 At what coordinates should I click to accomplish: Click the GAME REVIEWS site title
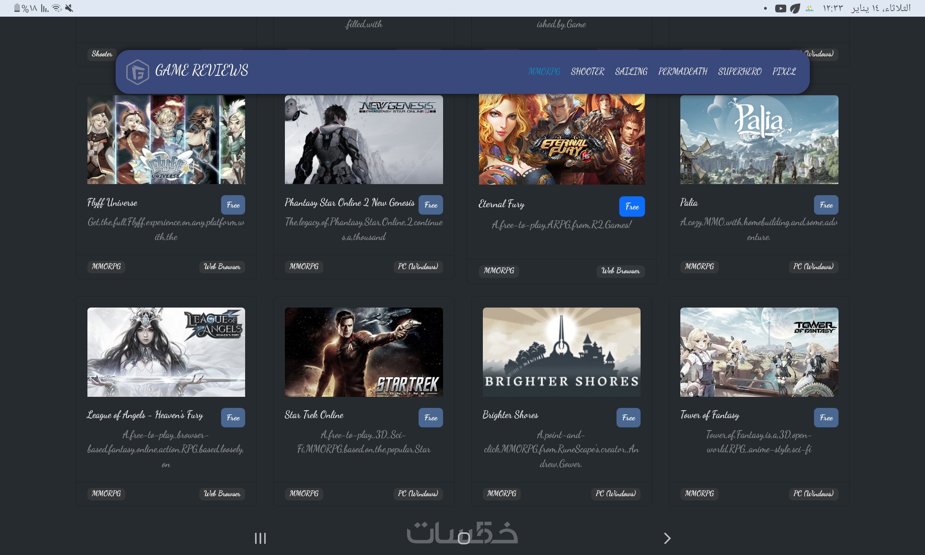(x=202, y=71)
